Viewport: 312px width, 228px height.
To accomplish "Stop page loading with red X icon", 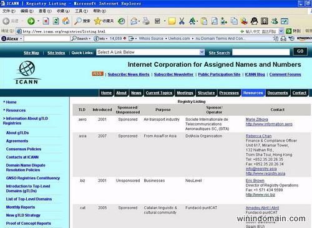I will click(46, 21).
